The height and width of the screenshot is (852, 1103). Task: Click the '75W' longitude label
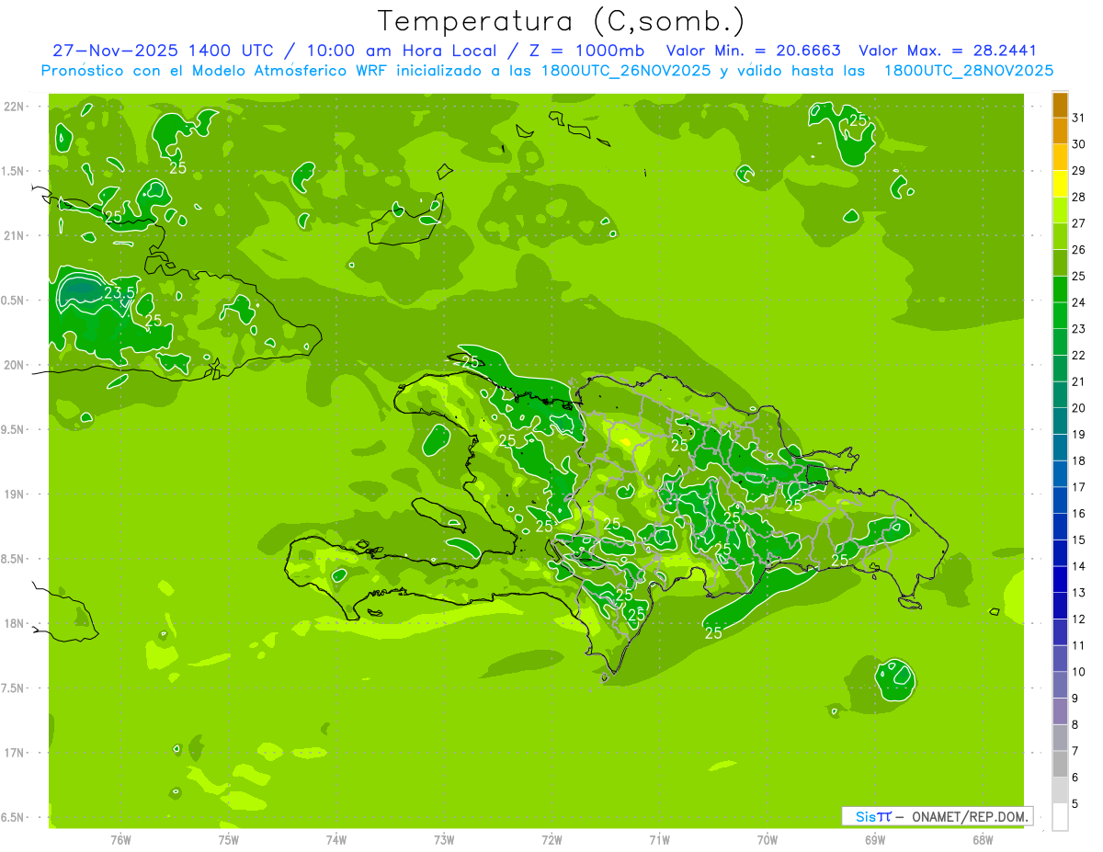pyautogui.click(x=229, y=839)
